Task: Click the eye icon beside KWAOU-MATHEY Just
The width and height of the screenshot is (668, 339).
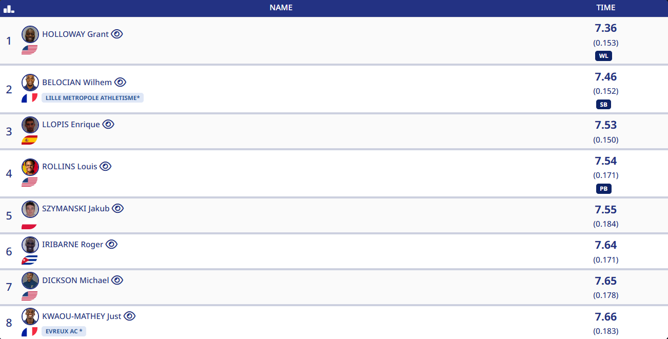Action: tap(129, 316)
